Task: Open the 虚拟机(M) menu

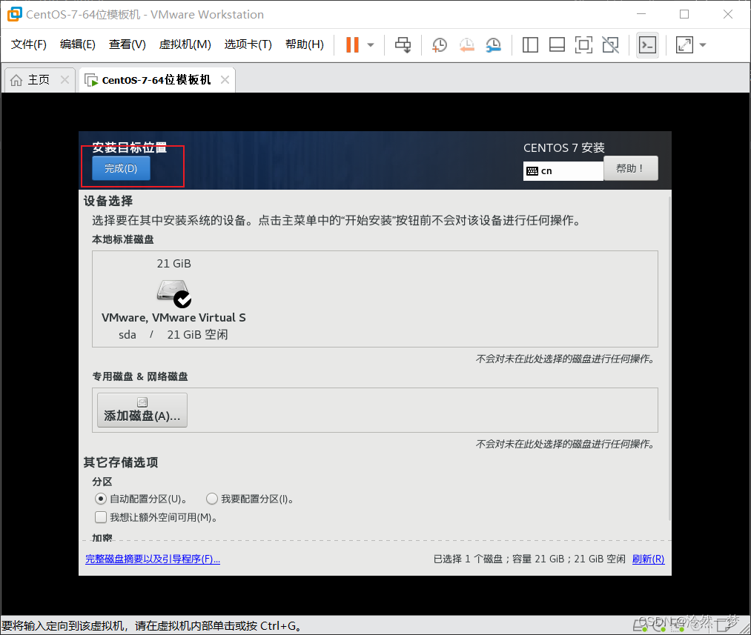Action: 185,44
